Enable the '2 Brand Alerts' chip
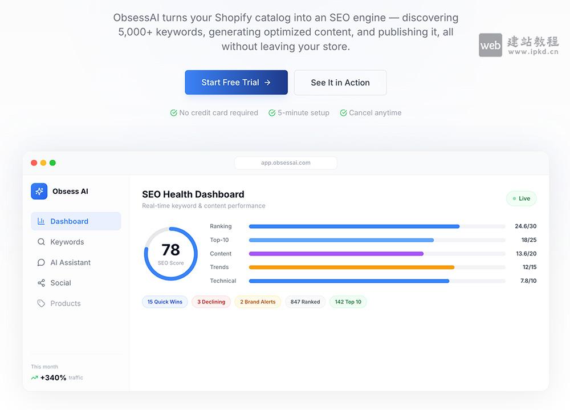The image size is (570, 410). [258, 302]
